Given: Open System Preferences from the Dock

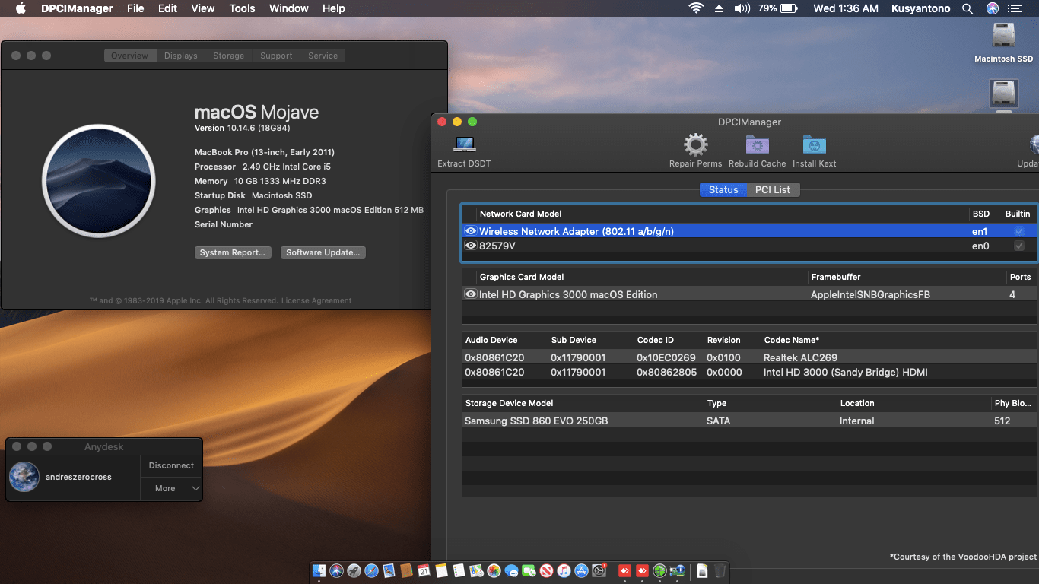Looking at the screenshot, I should 599,570.
